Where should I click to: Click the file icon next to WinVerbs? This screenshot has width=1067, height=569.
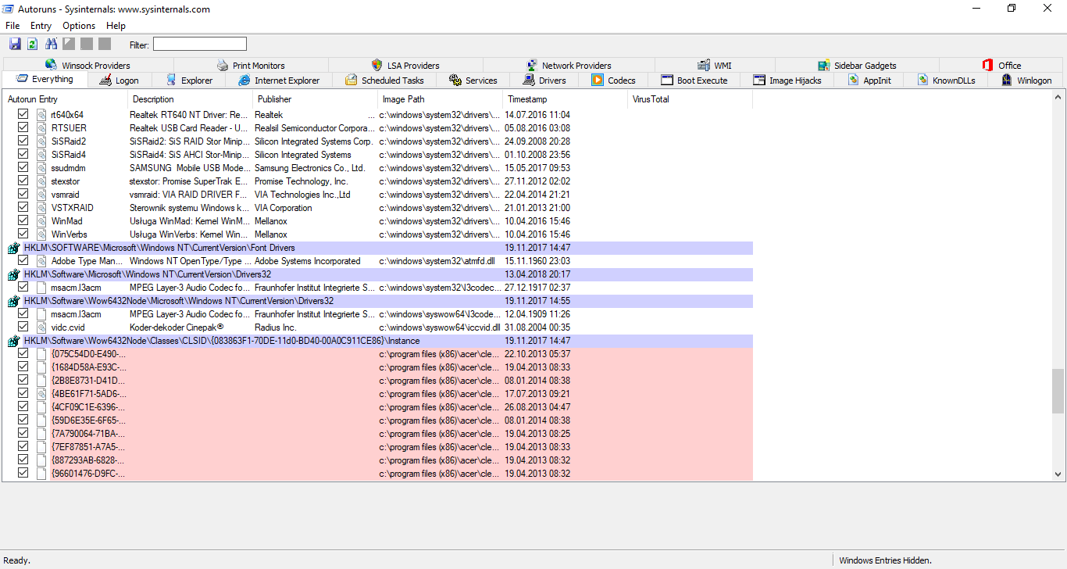coord(41,234)
